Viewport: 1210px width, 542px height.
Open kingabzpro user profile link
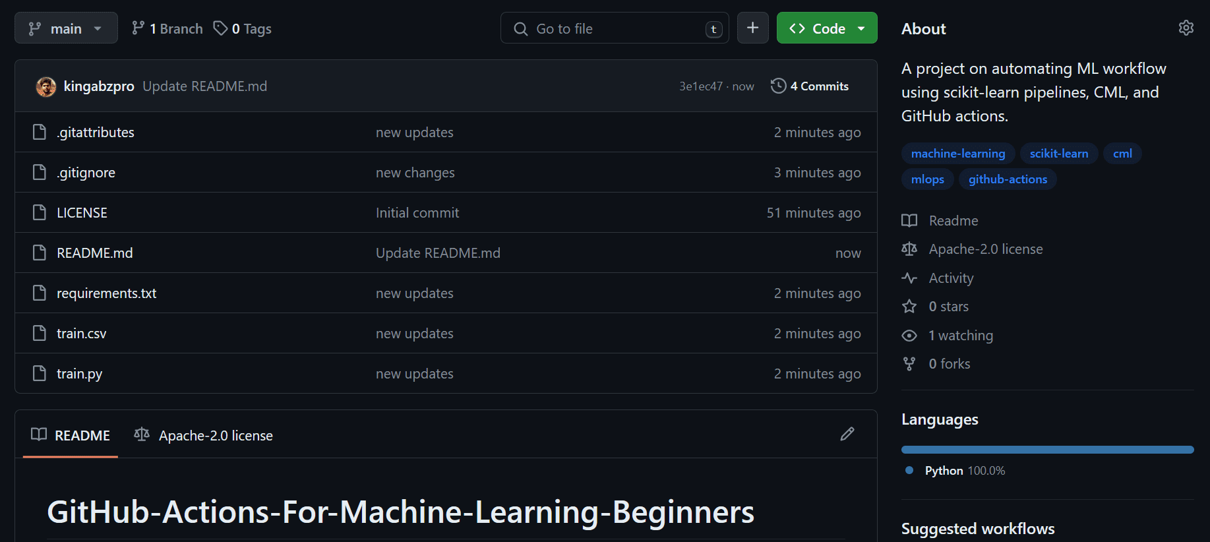(99, 86)
